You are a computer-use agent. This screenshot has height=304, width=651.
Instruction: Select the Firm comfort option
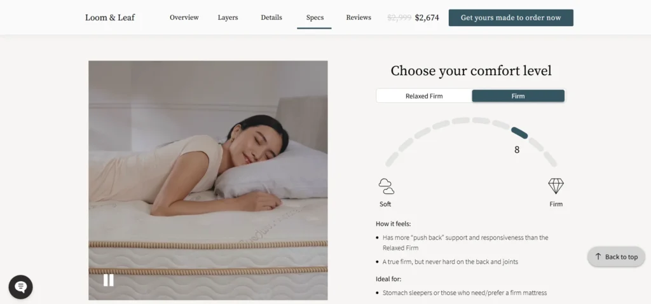point(518,96)
